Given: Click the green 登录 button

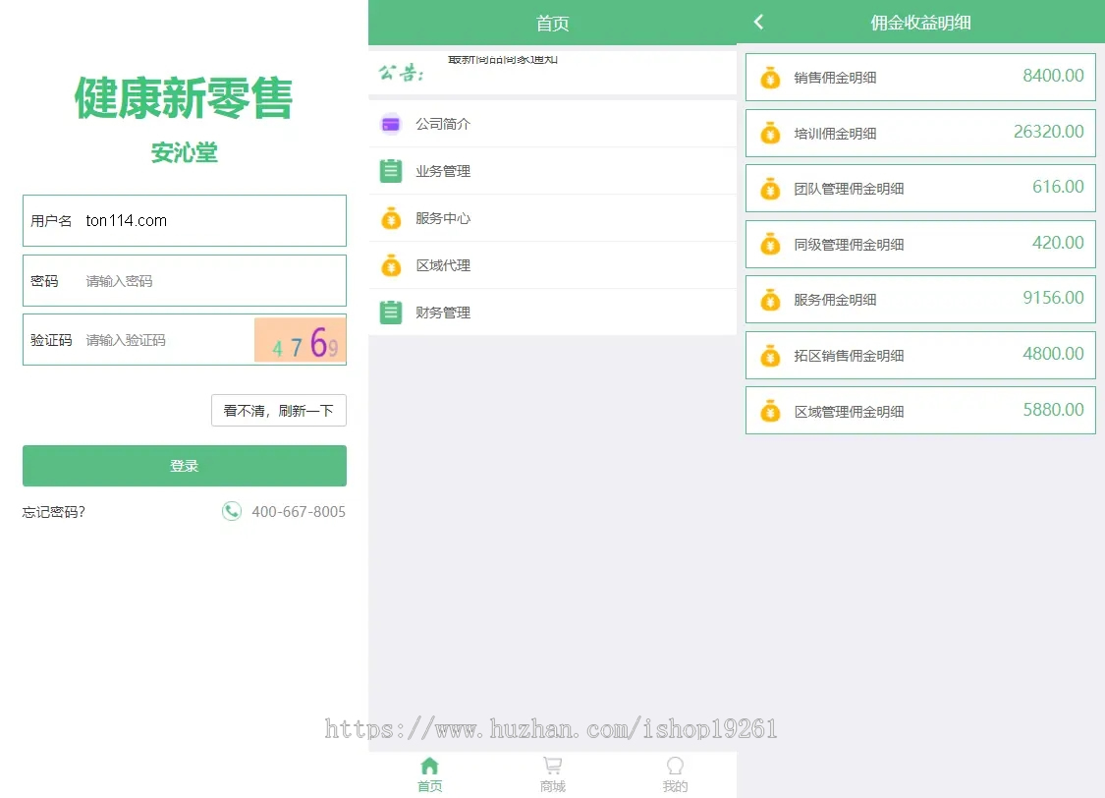Looking at the screenshot, I should pyautogui.click(x=185, y=466).
